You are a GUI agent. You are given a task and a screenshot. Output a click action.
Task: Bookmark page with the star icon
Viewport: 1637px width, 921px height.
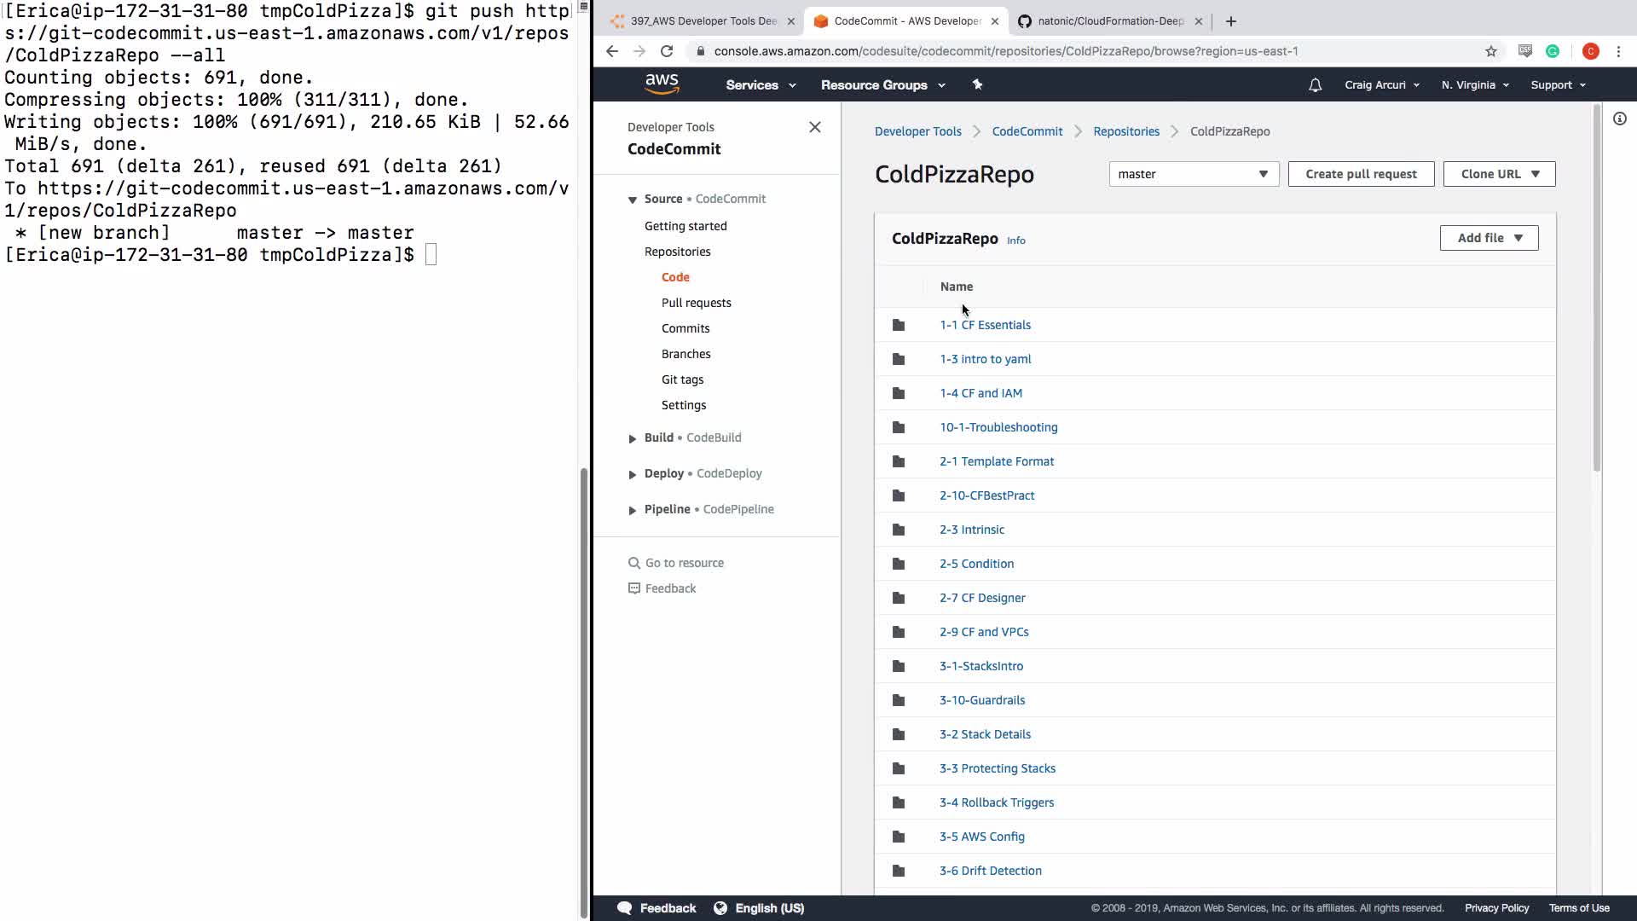(x=1490, y=51)
